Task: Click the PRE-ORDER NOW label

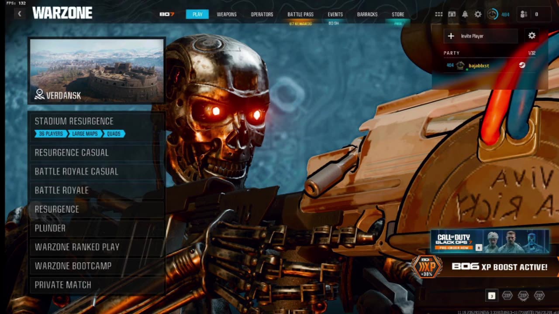Action: (454, 248)
